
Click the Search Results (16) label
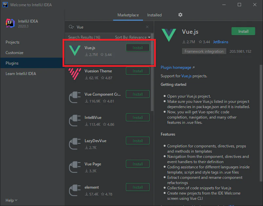84,37
